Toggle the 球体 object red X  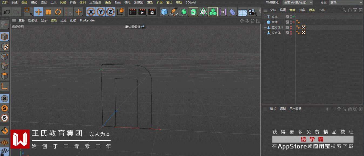click(294, 22)
